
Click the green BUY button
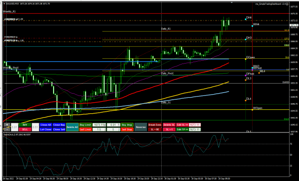coord(25,125)
